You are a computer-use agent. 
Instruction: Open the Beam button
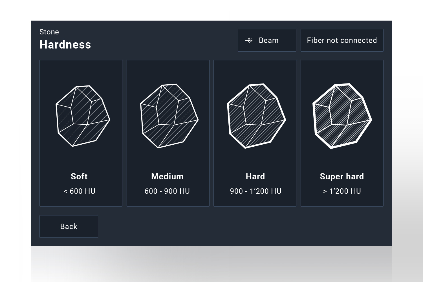coord(267,40)
